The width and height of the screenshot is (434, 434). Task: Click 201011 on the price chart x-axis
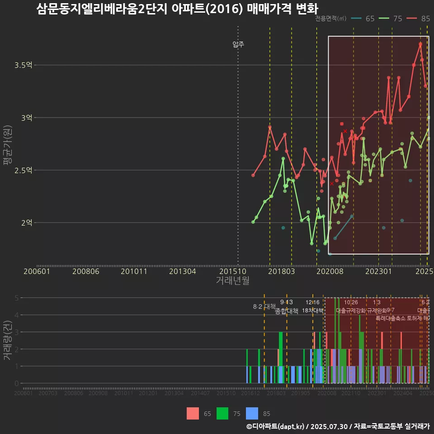pyautogui.click(x=134, y=271)
